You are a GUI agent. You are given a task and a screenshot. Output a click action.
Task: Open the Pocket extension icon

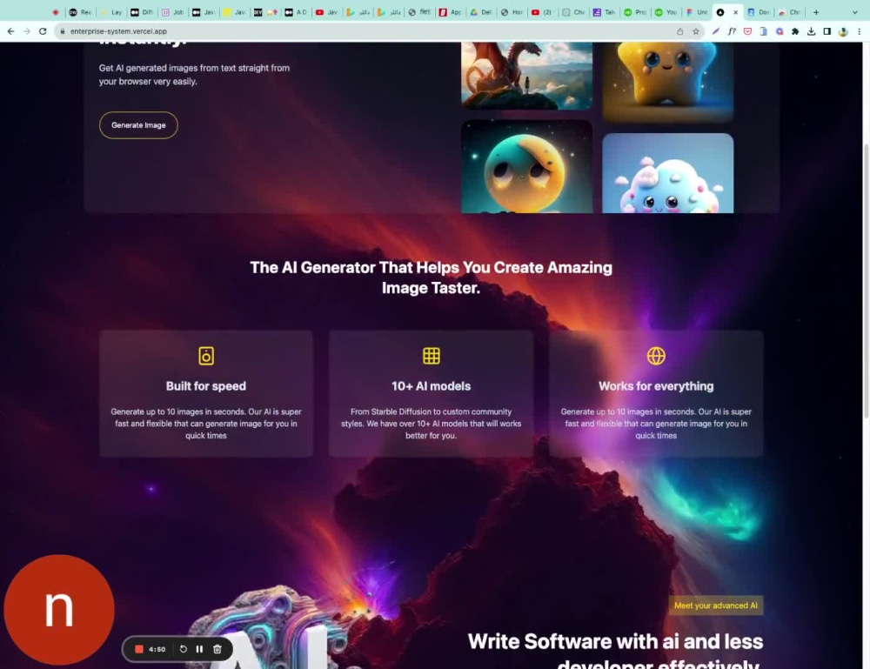(x=748, y=31)
